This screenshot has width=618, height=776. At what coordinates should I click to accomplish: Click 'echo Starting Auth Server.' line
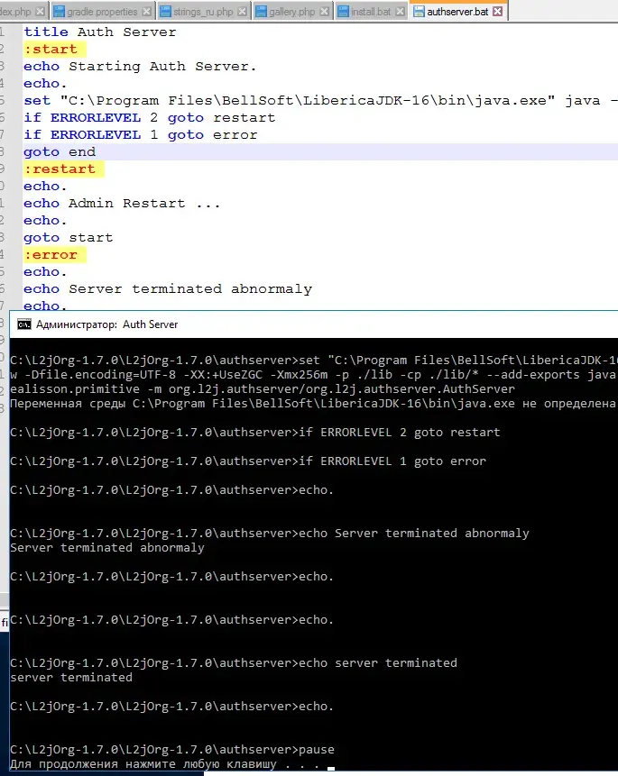coord(140,67)
